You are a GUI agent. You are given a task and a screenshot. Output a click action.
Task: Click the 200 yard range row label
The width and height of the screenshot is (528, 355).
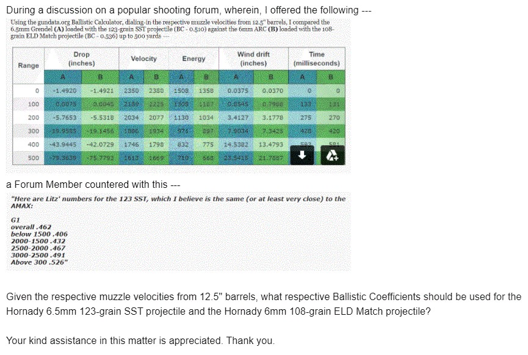pyautogui.click(x=34, y=118)
